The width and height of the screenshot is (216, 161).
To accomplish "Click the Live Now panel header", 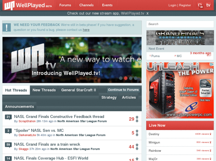I will tap(180, 125).
